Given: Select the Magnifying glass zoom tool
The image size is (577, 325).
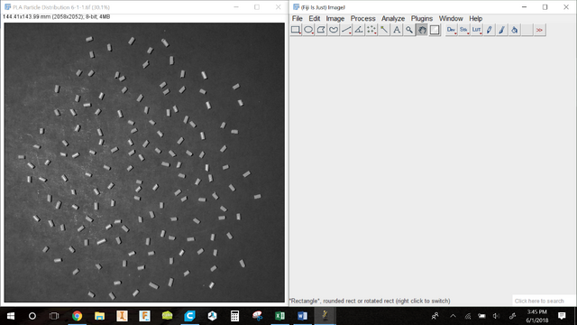Looking at the screenshot, I should coord(408,30).
